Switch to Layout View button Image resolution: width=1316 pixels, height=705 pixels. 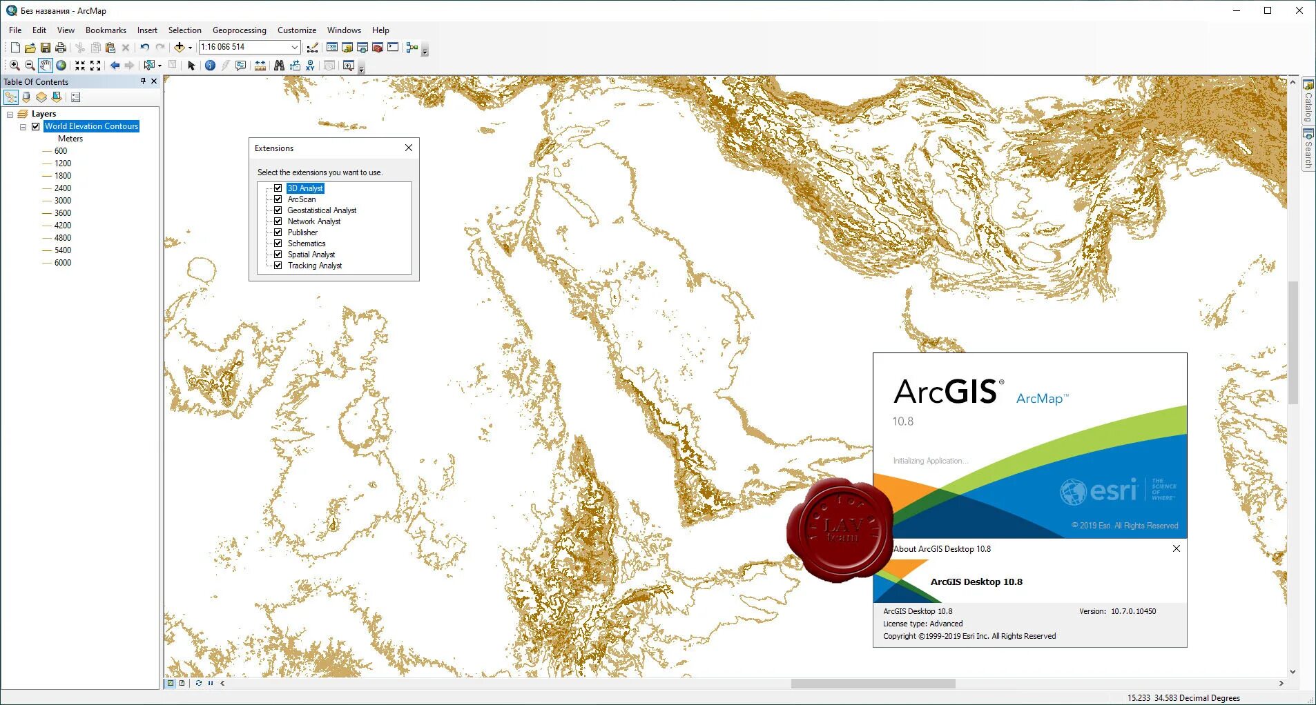182,683
